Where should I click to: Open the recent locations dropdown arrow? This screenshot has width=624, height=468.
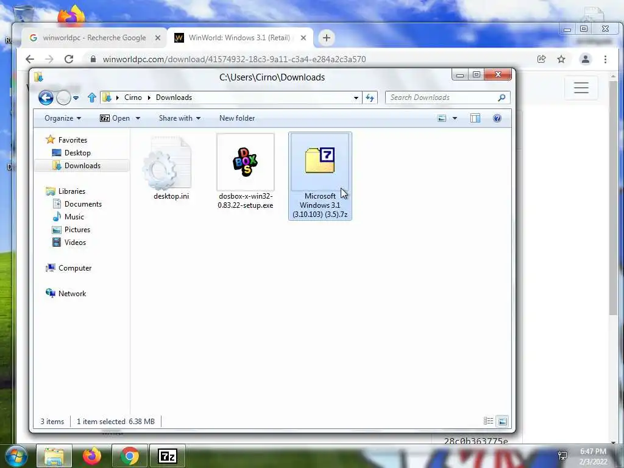pos(76,97)
